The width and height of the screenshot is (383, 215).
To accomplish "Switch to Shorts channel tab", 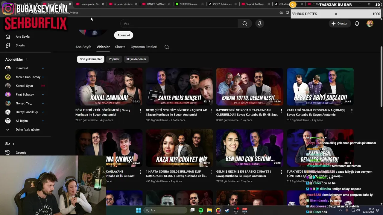I will 120,47.
